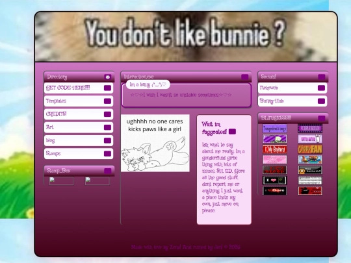Viewport: 351px width, 263px height.
Task: Select the Socials! panel title
Action: (268, 77)
